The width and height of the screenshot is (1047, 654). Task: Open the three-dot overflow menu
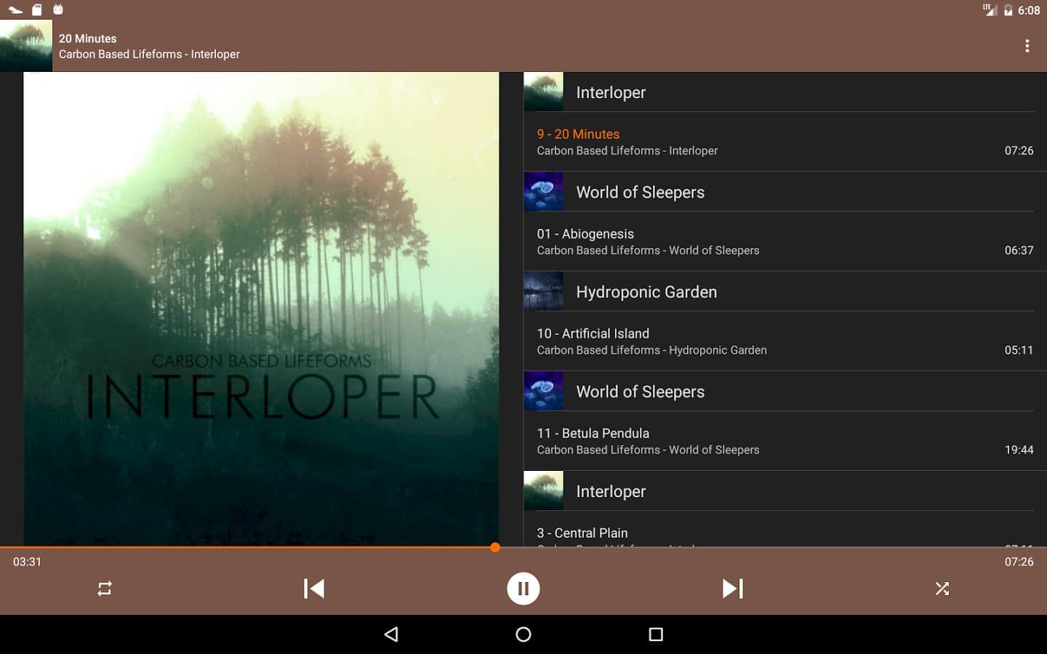pyautogui.click(x=1027, y=46)
